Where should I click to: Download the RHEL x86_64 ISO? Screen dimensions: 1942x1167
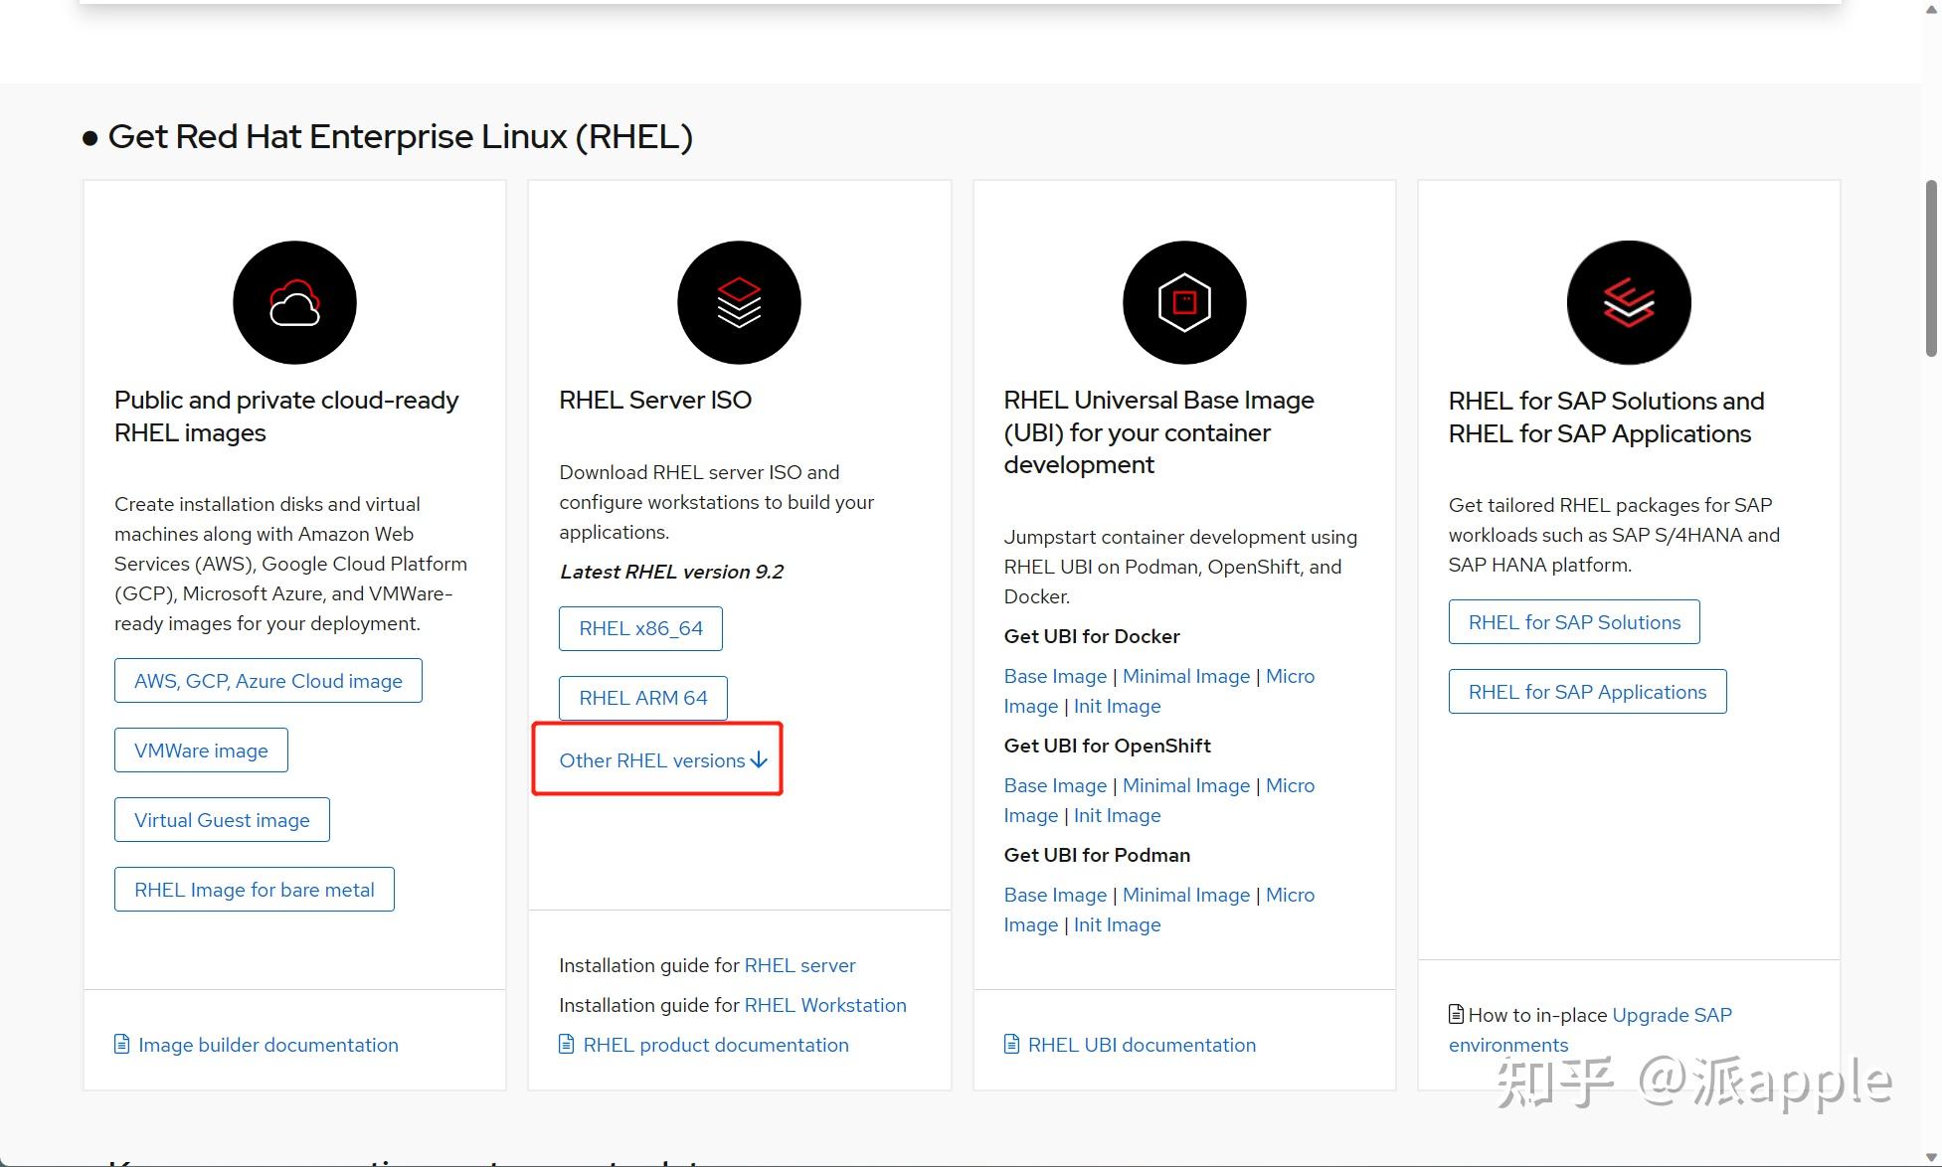pos(640,628)
